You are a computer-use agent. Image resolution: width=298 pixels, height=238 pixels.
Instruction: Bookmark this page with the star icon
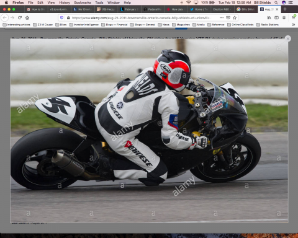(235, 18)
